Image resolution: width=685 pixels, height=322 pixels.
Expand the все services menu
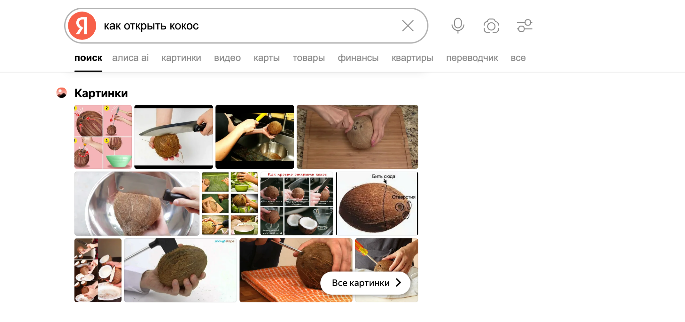[518, 58]
